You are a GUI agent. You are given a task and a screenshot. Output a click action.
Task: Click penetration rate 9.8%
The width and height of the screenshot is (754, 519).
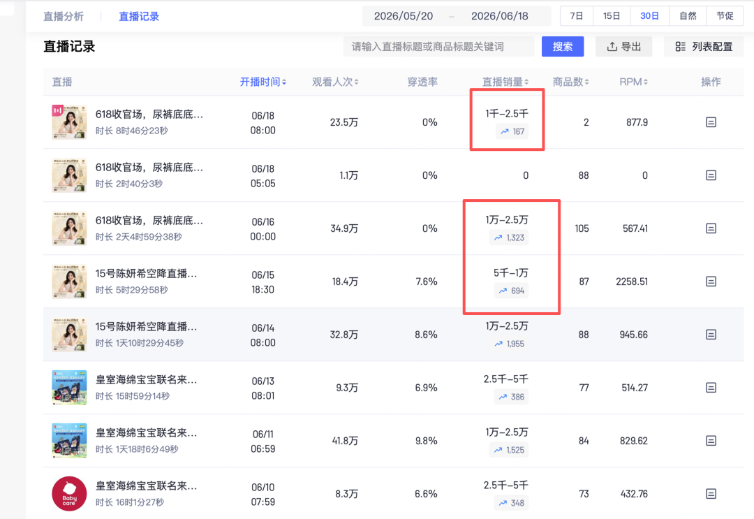click(x=426, y=441)
